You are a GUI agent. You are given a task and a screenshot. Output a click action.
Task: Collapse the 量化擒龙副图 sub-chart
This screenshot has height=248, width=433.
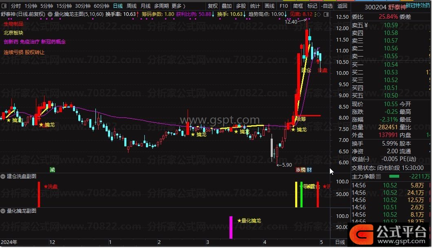pyautogui.click(x=3, y=211)
